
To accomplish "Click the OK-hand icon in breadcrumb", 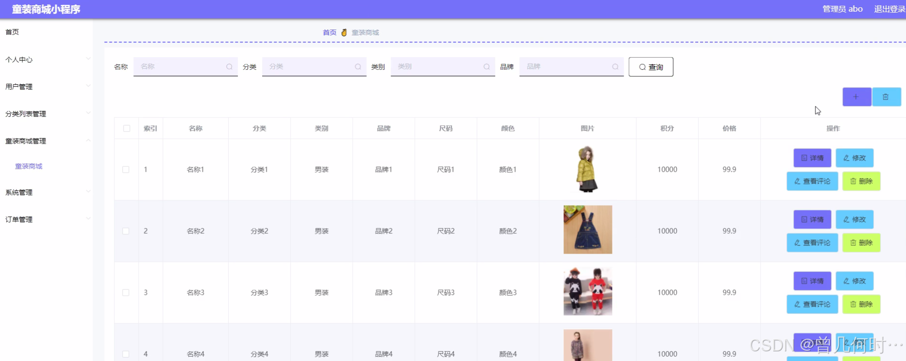I will click(x=344, y=32).
